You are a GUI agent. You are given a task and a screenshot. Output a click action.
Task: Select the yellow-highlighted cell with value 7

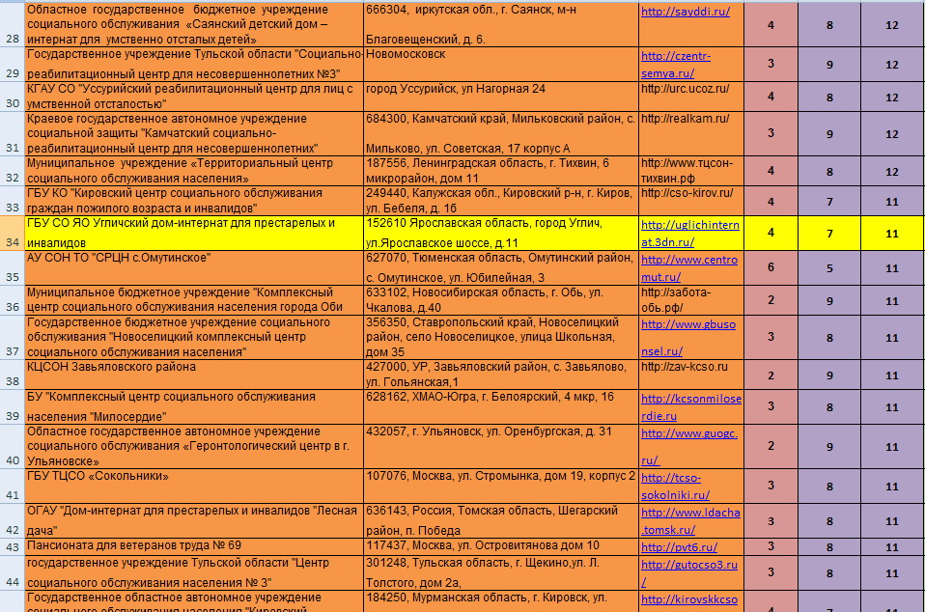click(x=829, y=234)
